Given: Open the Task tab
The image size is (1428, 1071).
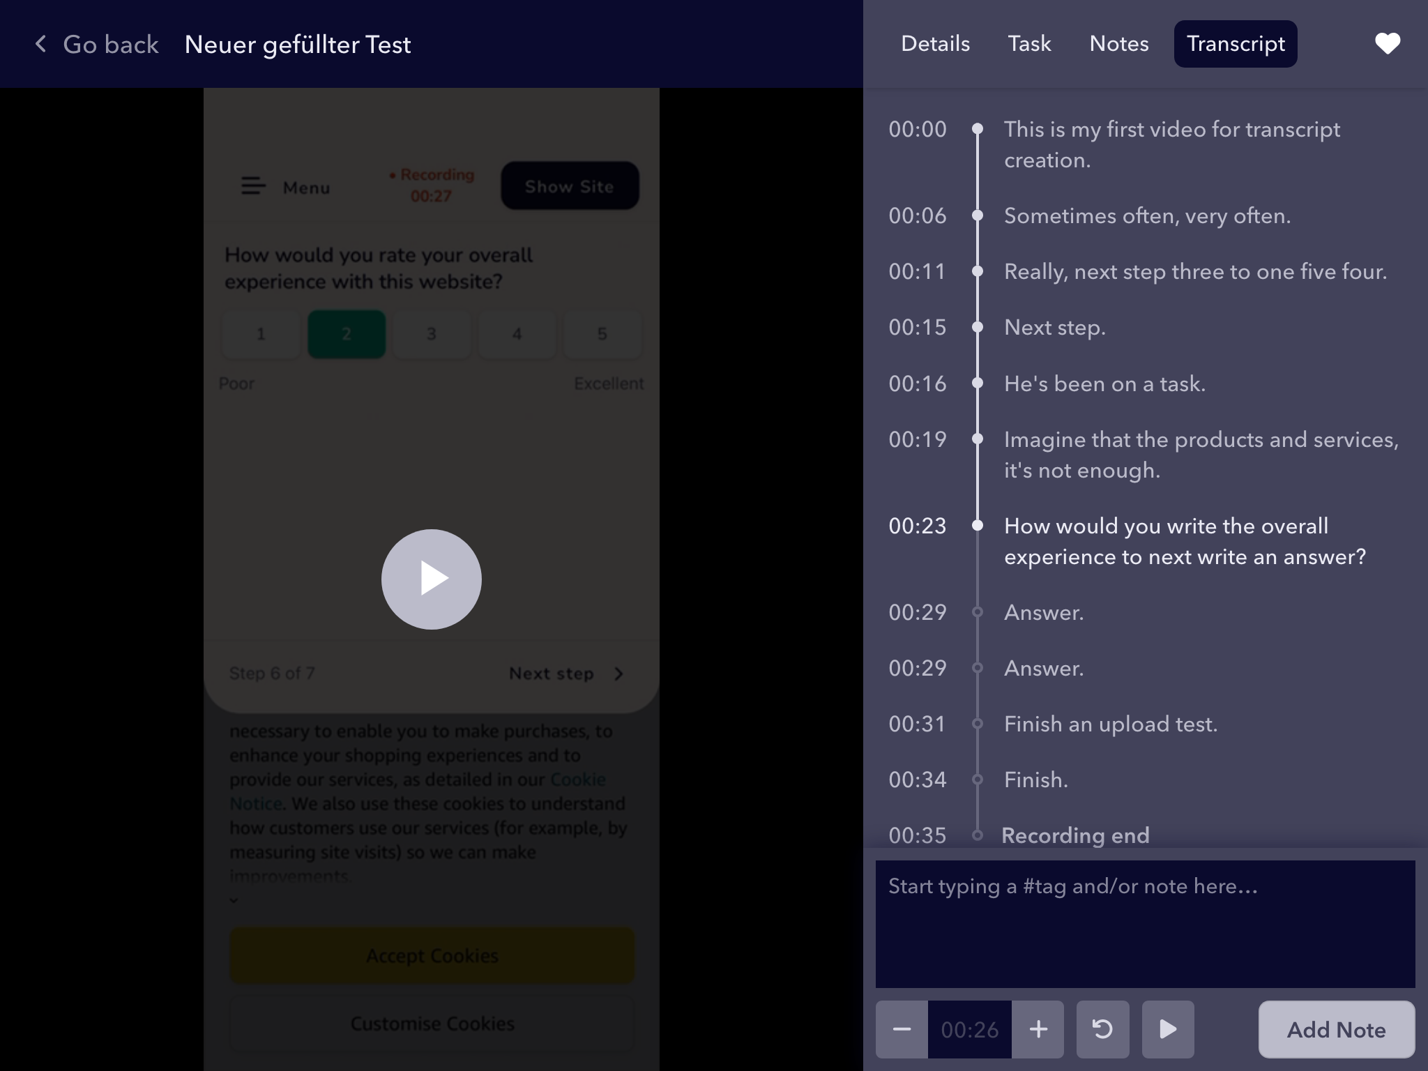Looking at the screenshot, I should (x=1029, y=44).
